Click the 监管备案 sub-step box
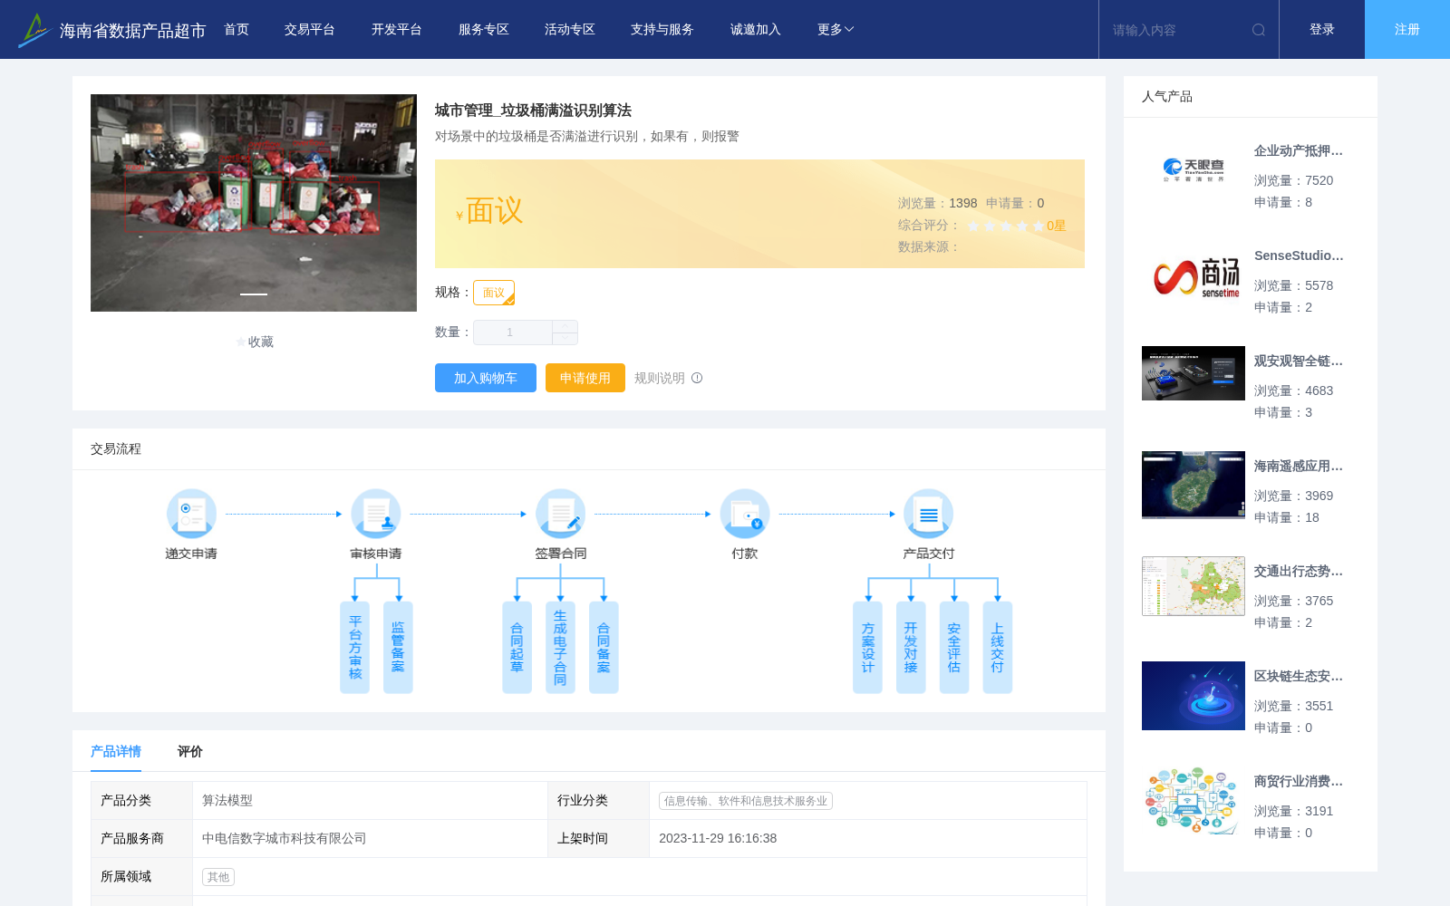This screenshot has width=1450, height=906. (x=398, y=647)
